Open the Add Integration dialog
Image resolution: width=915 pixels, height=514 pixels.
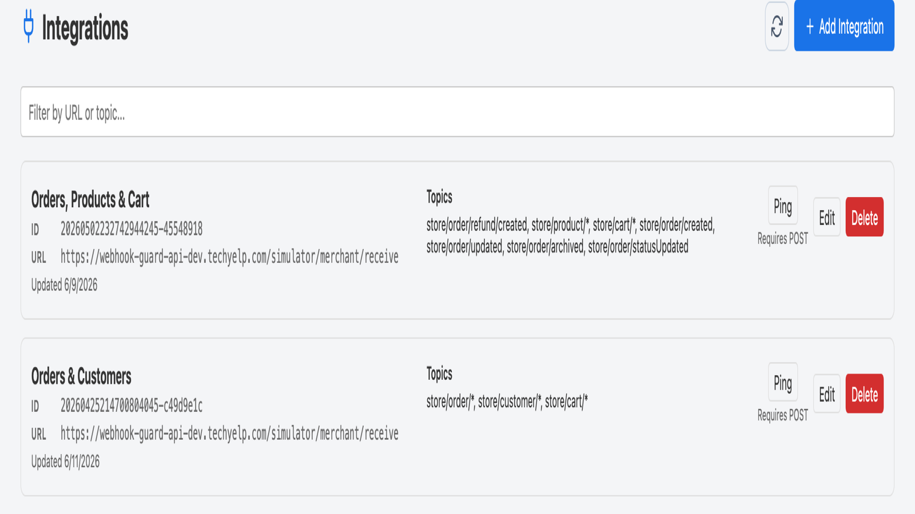[844, 26]
